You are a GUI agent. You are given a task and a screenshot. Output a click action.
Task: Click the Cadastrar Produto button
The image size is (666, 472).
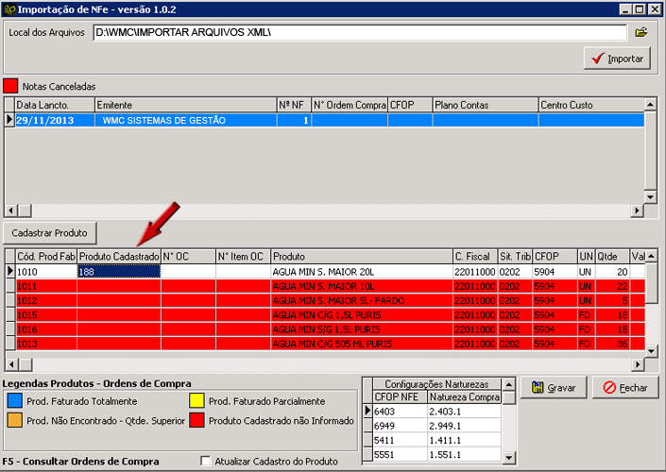pos(50,231)
